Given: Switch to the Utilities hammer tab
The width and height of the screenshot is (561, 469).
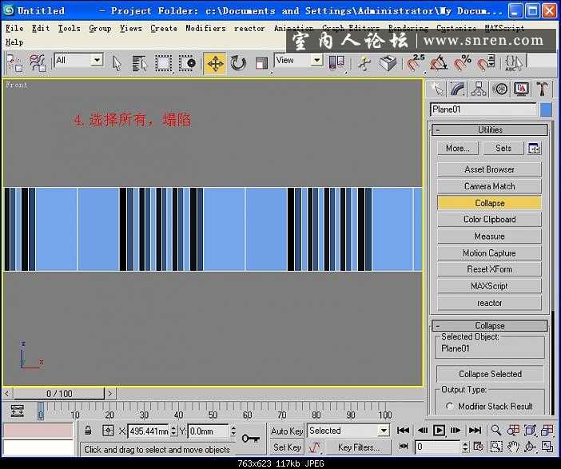Looking at the screenshot, I should pos(543,89).
